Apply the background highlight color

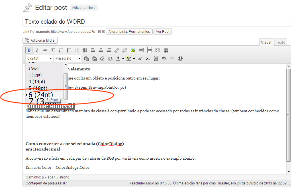tap(129, 58)
